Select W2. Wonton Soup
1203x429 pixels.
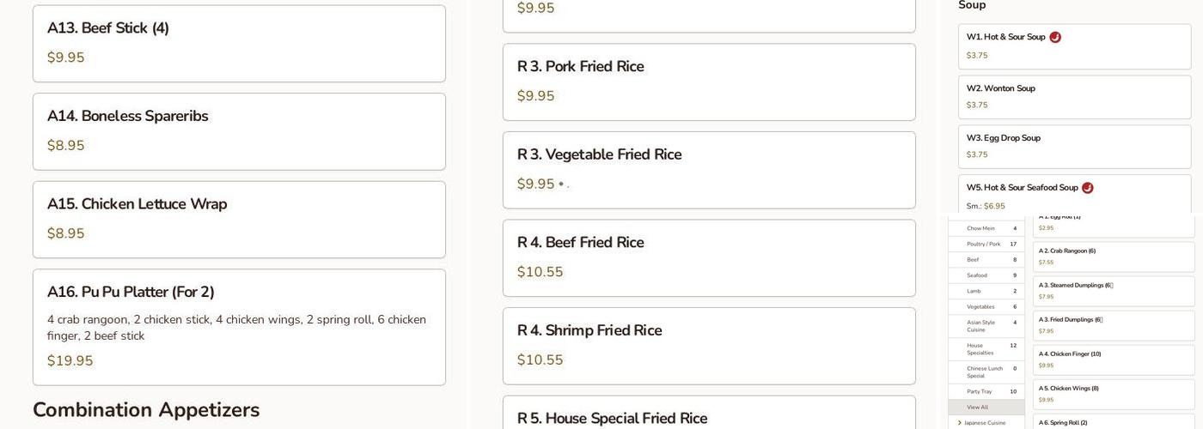click(1074, 96)
